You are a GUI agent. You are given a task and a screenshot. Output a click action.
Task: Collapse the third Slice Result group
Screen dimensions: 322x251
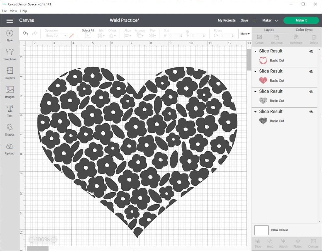click(255, 92)
